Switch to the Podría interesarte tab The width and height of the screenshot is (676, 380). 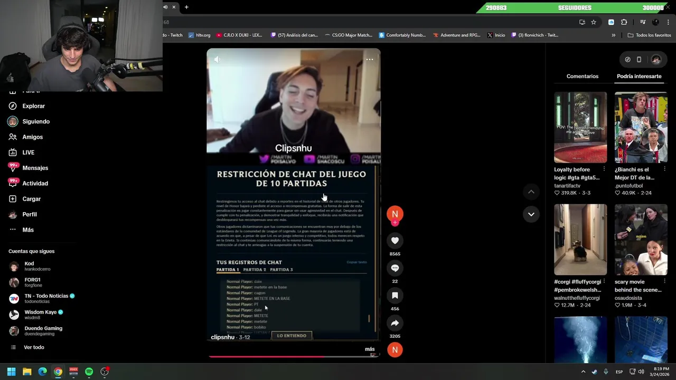(x=639, y=77)
